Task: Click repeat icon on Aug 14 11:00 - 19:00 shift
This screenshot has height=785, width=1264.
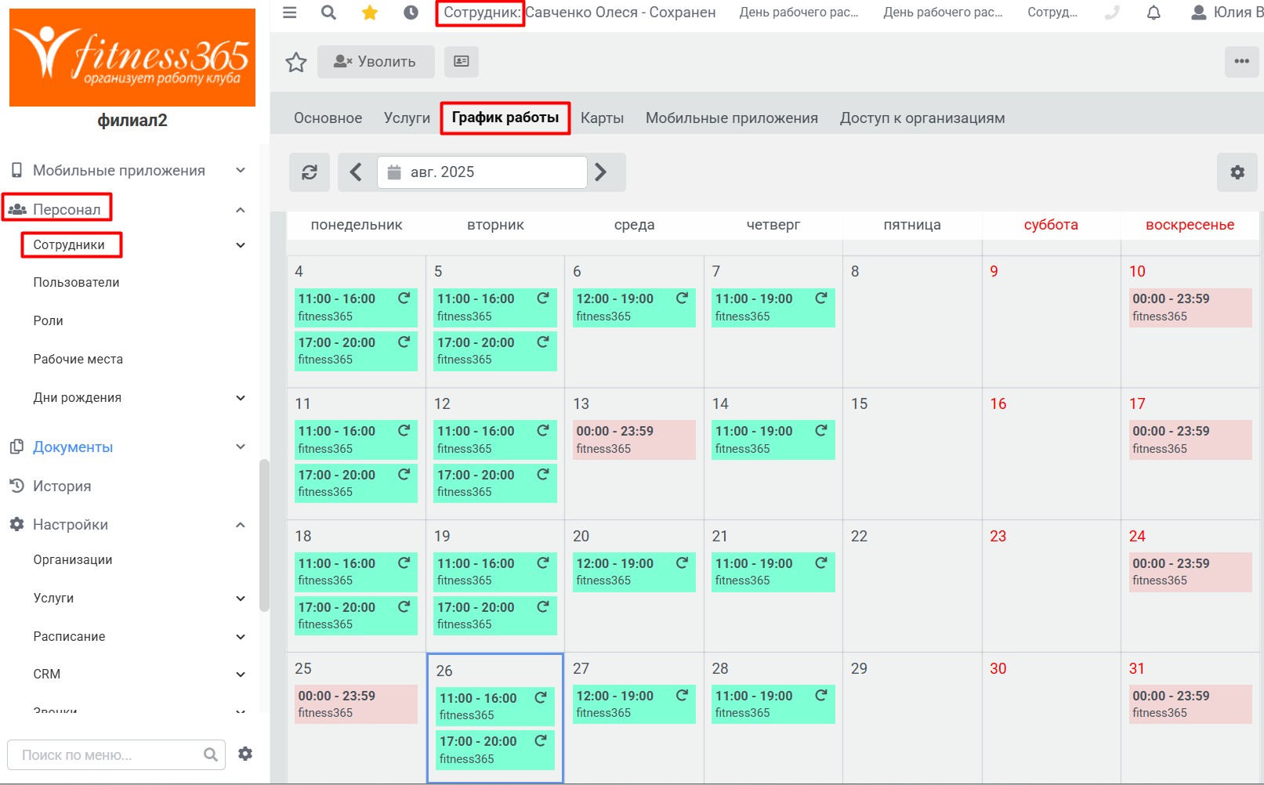Action: click(x=821, y=431)
